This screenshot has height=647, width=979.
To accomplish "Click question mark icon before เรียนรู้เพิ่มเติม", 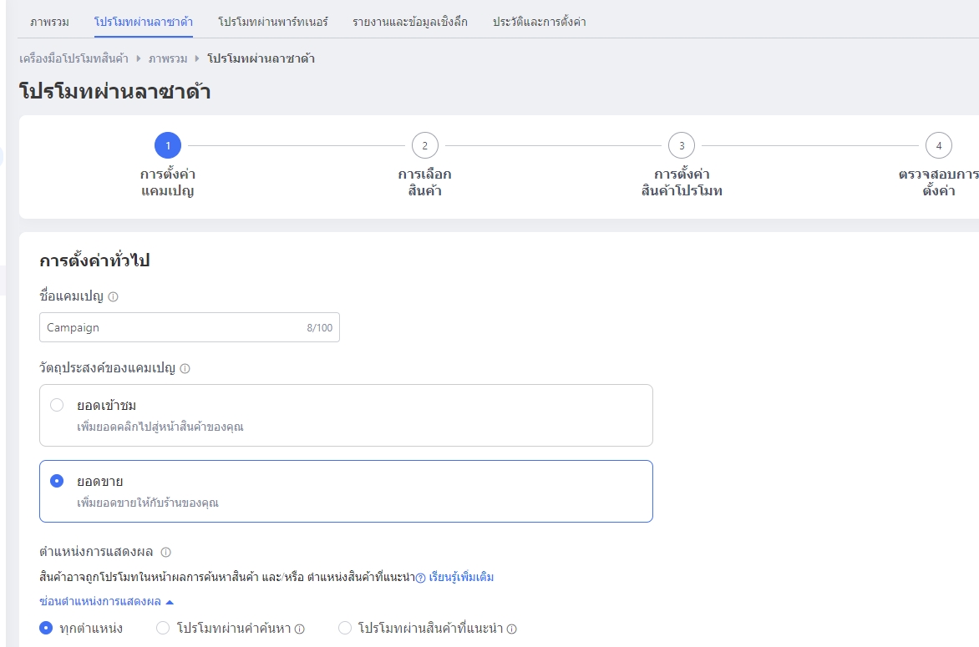I will tap(421, 578).
